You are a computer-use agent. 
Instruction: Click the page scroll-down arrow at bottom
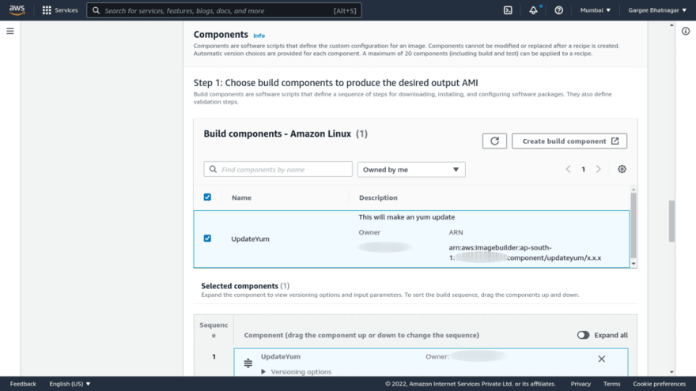pyautogui.click(x=671, y=372)
